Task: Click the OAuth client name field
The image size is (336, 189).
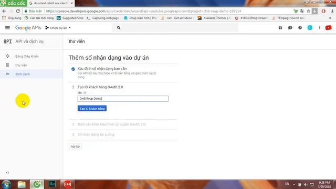Action: point(123,99)
